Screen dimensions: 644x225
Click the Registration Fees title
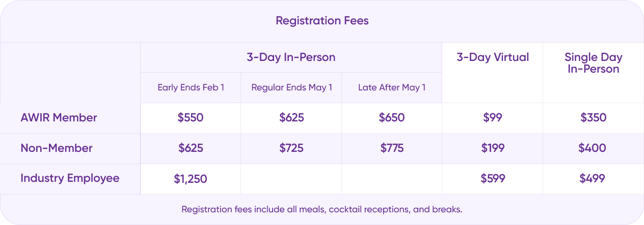(x=322, y=21)
